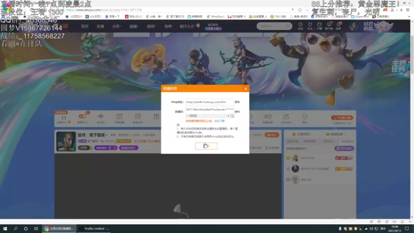Open the 直播 nav item
The image size is (414, 233).
[x=100, y=26]
